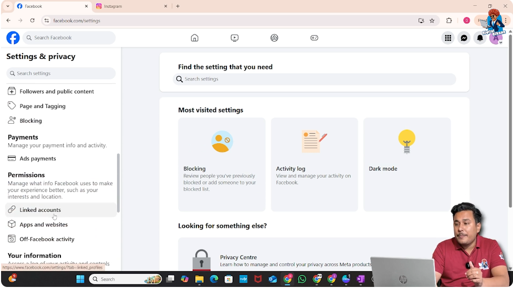Focus the sidebar Search settings field
The image size is (513, 288).
pos(61,73)
